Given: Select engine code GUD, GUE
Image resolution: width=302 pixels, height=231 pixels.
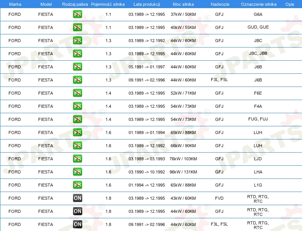Looking at the screenshot, I should point(258,27).
